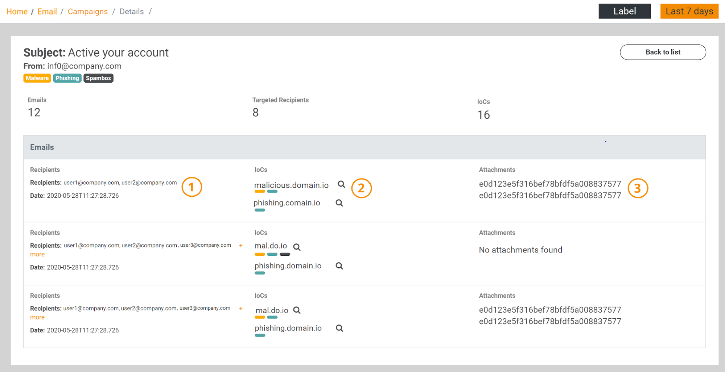Expand more recipients in second email row

pyautogui.click(x=37, y=254)
